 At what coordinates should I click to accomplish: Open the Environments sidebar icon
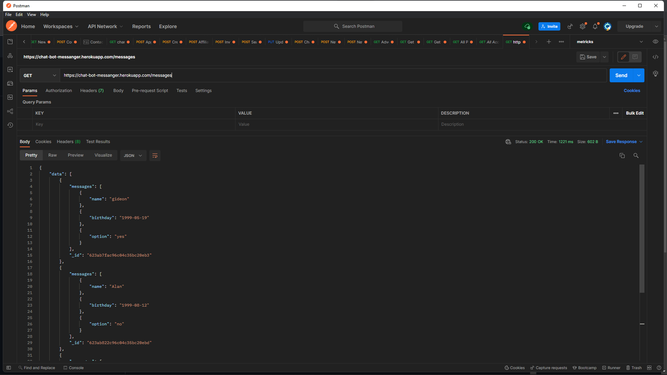coord(10,69)
